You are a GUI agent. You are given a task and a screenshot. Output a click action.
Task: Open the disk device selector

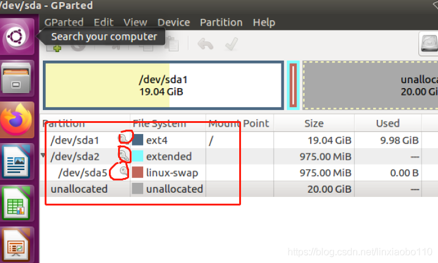pos(428,44)
